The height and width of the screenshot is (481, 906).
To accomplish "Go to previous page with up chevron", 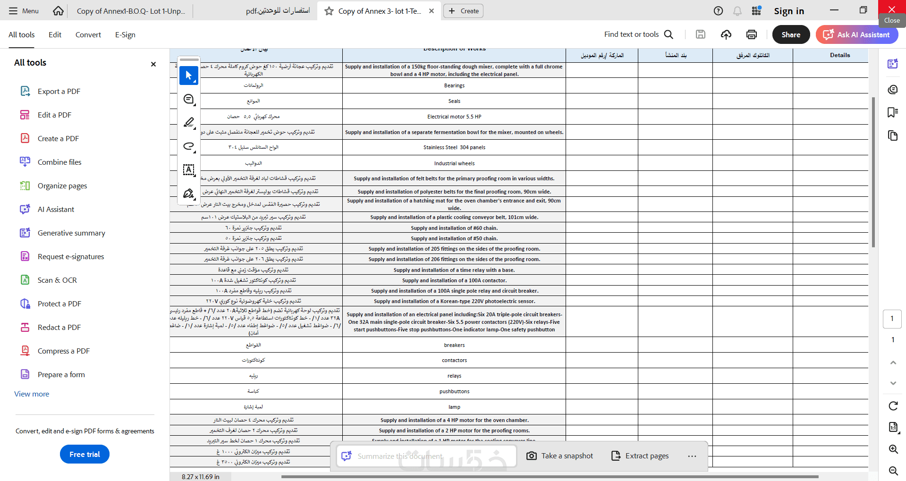I will pos(893,363).
